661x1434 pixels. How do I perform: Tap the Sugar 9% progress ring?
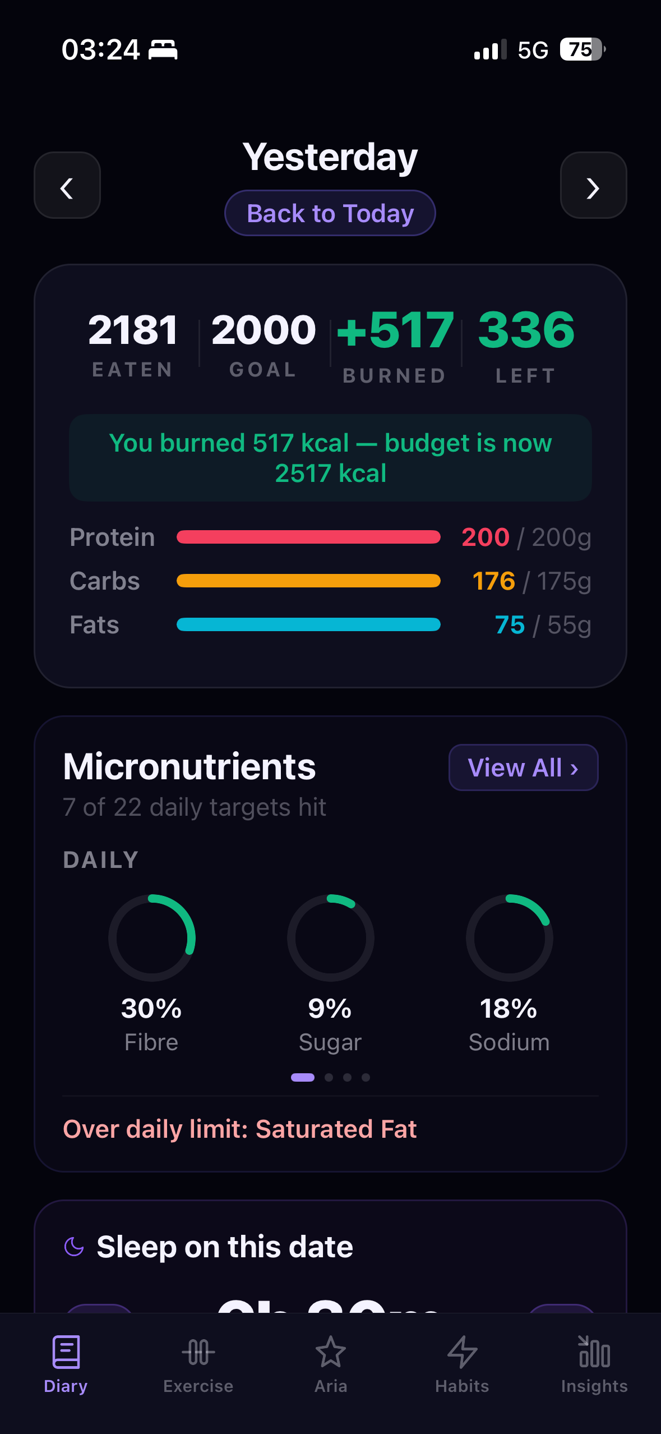coord(331,937)
